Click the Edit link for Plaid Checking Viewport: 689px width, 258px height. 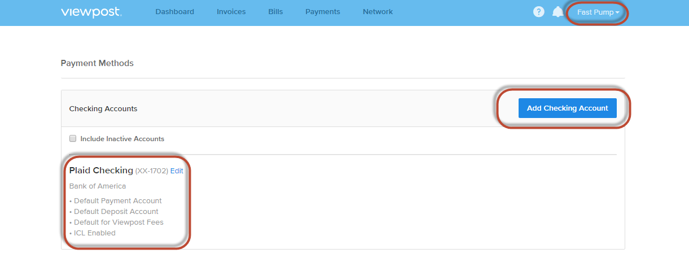pyautogui.click(x=177, y=170)
